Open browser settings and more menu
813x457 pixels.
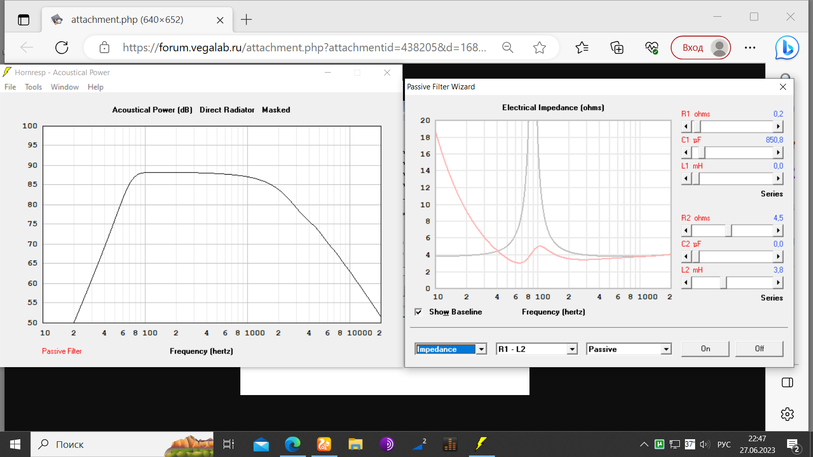750,48
